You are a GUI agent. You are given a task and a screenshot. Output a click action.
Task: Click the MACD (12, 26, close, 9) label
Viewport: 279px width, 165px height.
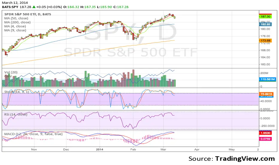[34, 134]
